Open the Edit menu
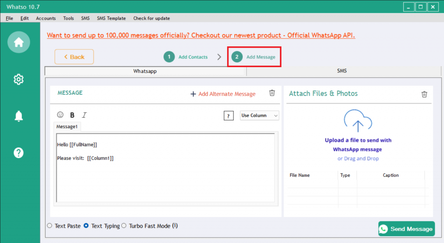444x243 pixels. coord(24,18)
